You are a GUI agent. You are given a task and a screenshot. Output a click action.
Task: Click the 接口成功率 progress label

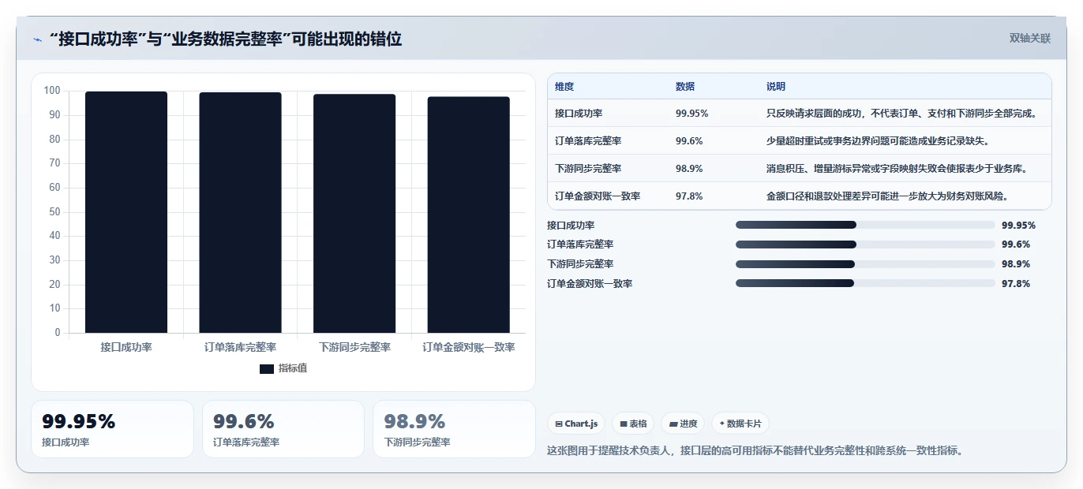click(x=571, y=226)
